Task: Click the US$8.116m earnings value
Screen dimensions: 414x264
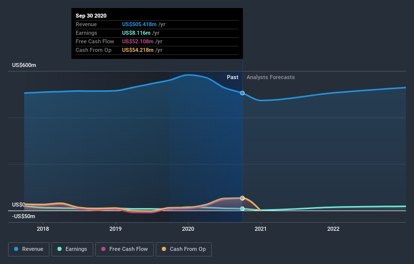Action: 136,33
